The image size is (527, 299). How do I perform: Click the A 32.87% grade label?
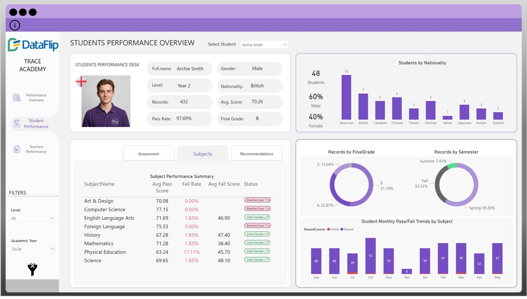point(325,205)
